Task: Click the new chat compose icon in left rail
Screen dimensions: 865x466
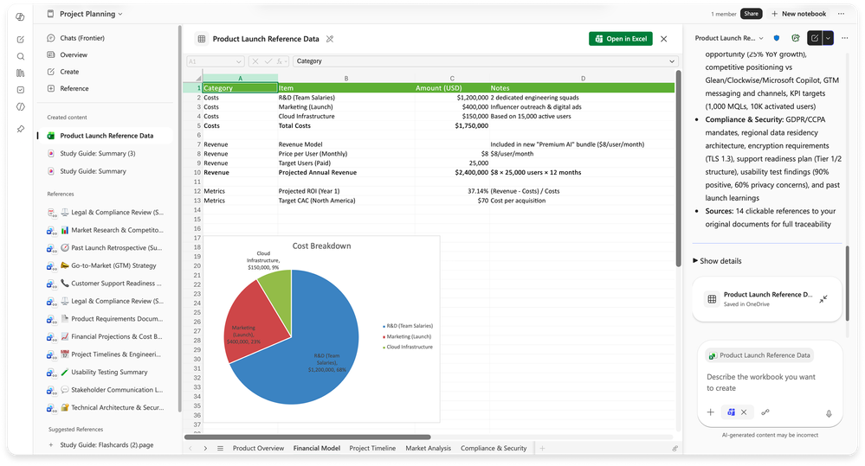Action: [21, 40]
